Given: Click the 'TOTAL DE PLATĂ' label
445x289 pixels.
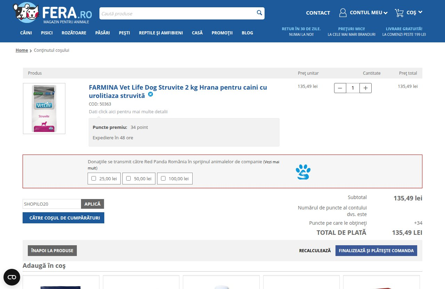Looking at the screenshot, I should pos(341,232).
